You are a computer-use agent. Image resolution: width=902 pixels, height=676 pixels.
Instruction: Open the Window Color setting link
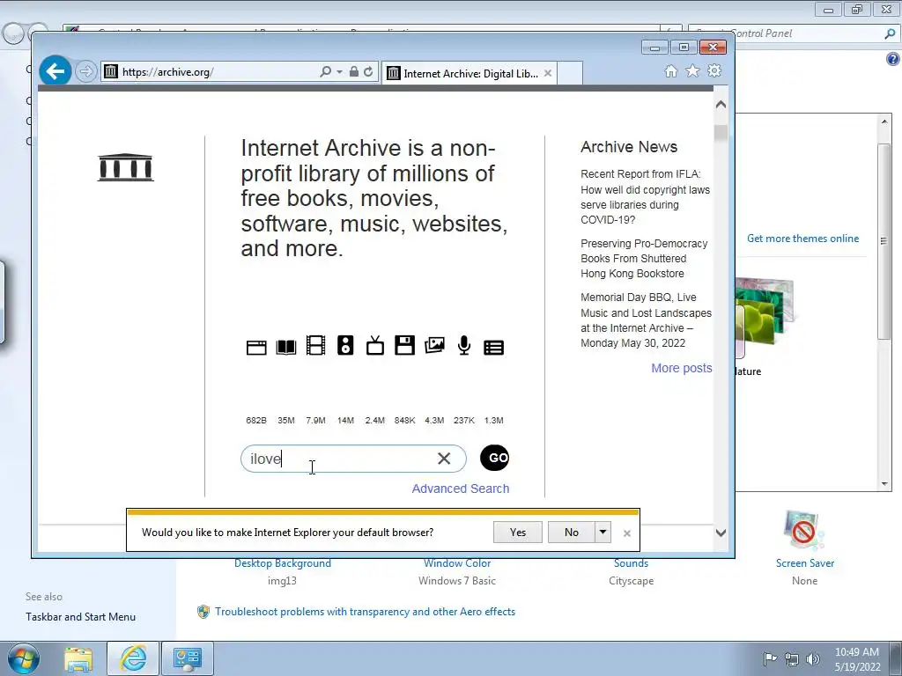pos(457,563)
